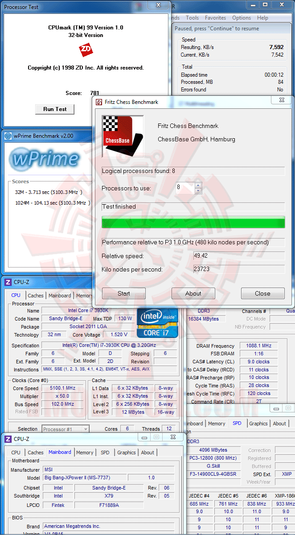This screenshot has height=535, width=295.
Task: Click the DRAM Frequency value 1088.1 MHz
Action: click(258, 346)
